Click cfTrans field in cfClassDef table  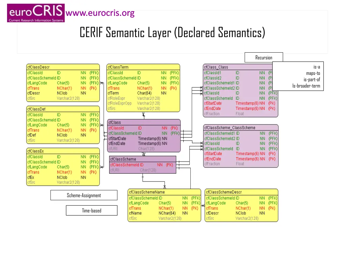(x=63, y=130)
